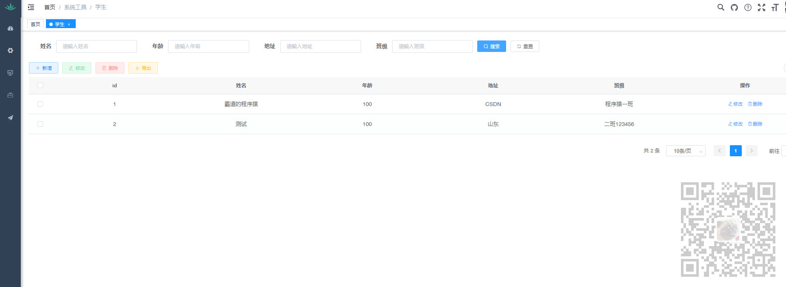Image resolution: width=786 pixels, height=287 pixels.
Task: Click the QR code image
Action: click(728, 230)
